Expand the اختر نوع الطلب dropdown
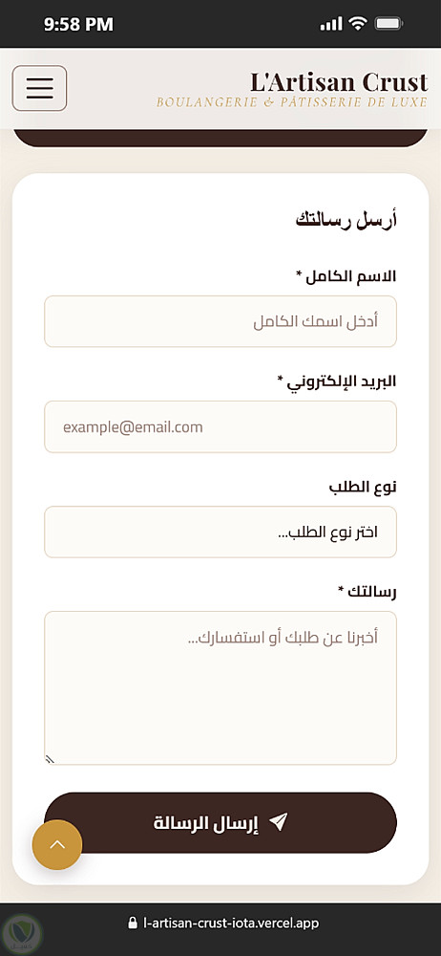The width and height of the screenshot is (441, 956). [x=220, y=532]
